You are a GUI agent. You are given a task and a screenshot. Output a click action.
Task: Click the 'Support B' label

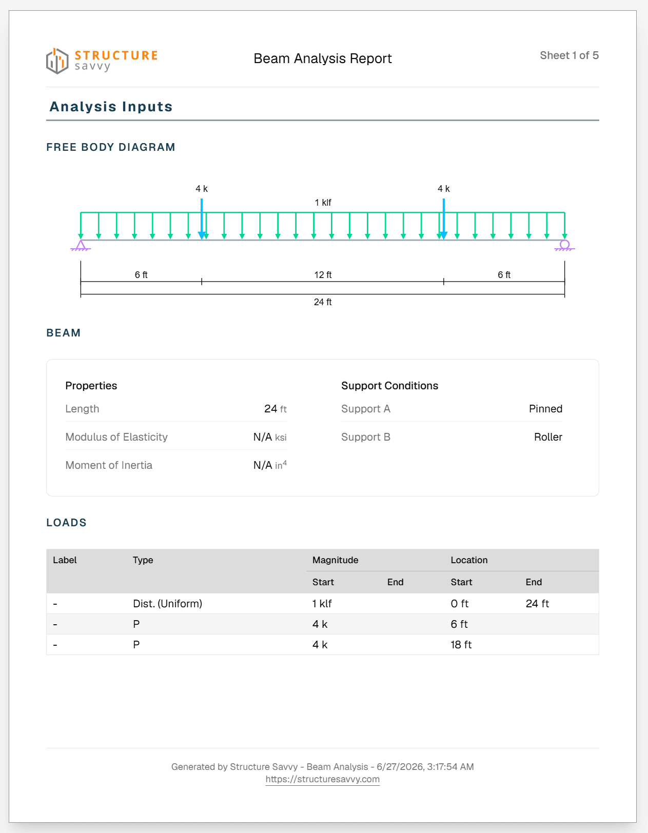pyautogui.click(x=366, y=437)
